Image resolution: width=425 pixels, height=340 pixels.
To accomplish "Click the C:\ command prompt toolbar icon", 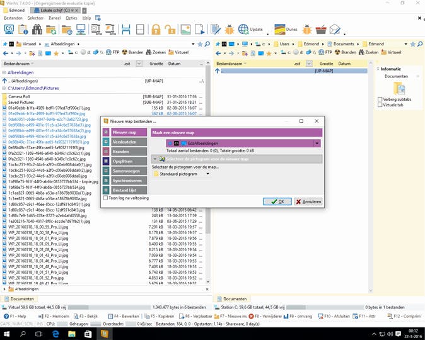I will coord(9,29).
